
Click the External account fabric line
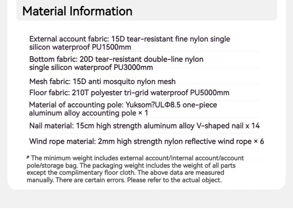click(129, 39)
